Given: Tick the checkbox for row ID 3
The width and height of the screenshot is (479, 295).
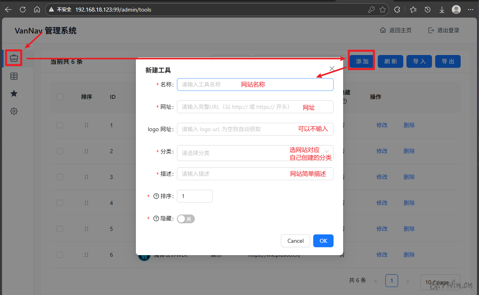Looking at the screenshot, I should click(x=60, y=177).
